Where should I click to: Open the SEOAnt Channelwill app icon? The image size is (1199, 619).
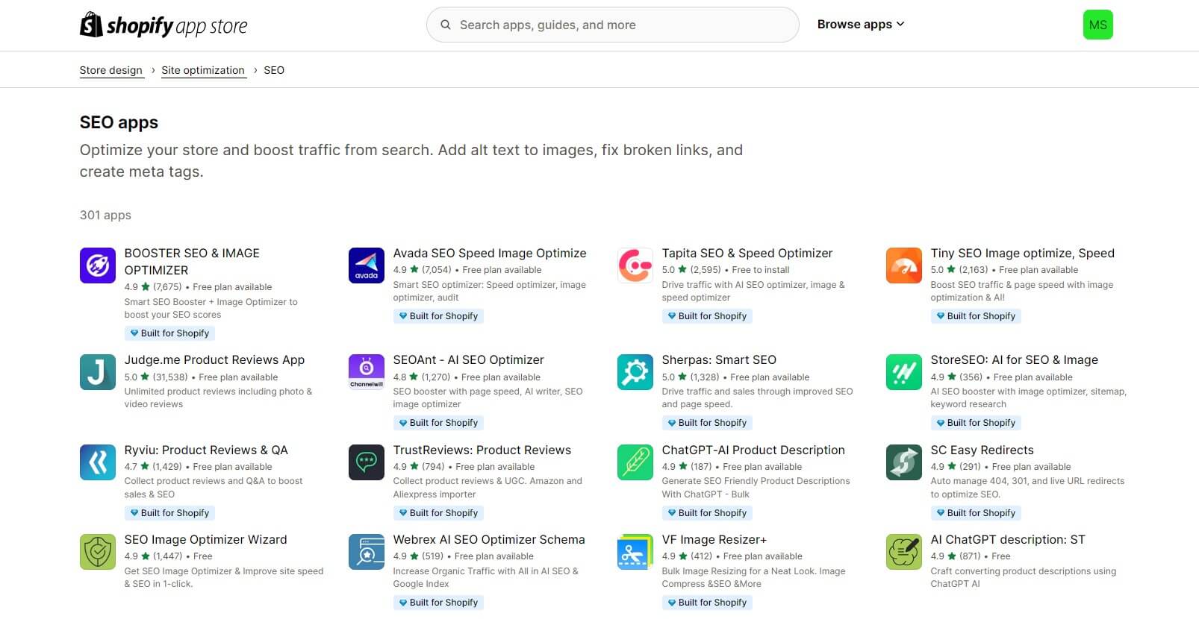click(367, 372)
